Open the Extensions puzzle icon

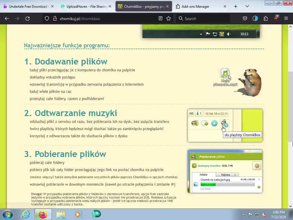(266, 19)
